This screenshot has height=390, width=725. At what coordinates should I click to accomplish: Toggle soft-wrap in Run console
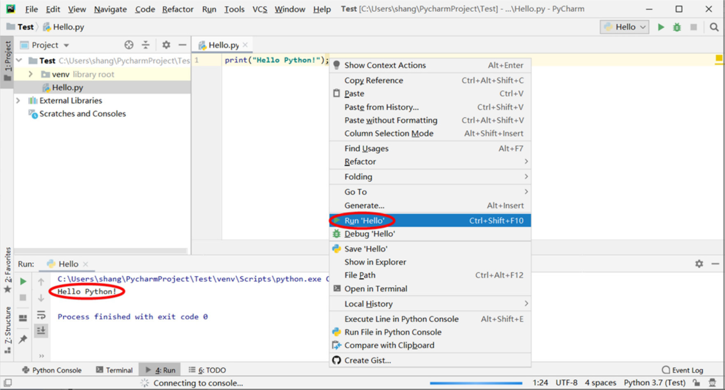point(41,315)
